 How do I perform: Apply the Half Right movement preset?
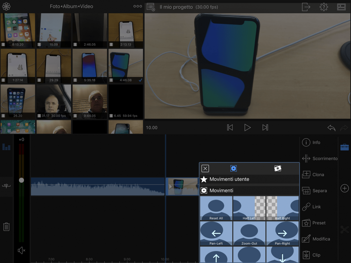282,208
